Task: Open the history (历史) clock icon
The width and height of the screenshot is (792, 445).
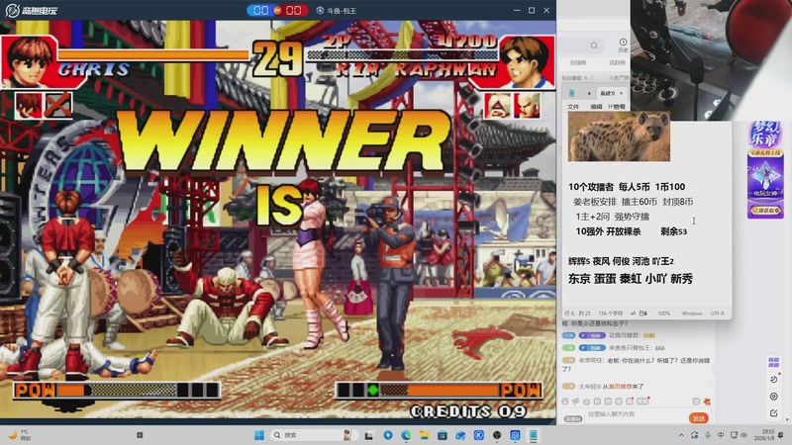Action: point(623,43)
